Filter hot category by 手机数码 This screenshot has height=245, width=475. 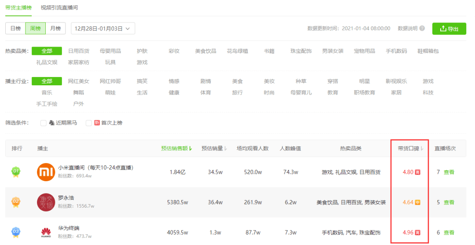(396, 51)
